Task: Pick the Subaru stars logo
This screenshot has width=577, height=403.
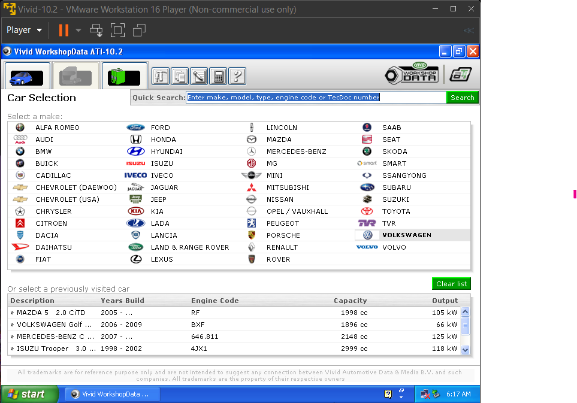Action: pyautogui.click(x=367, y=187)
